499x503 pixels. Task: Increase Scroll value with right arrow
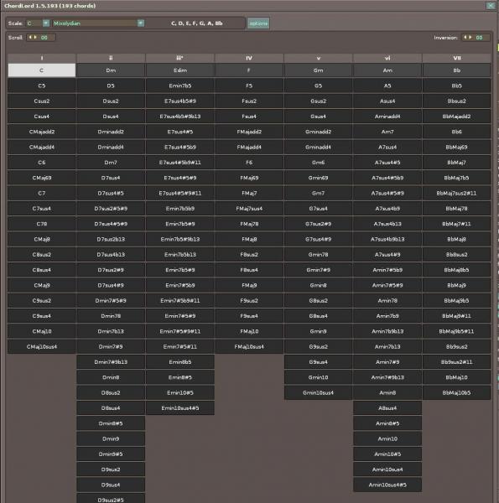coord(35,38)
